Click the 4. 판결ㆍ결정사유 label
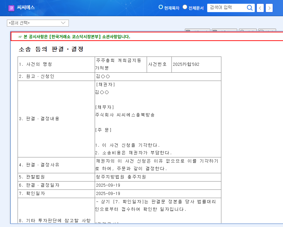Image resolution: width=283 pixels, height=227 pixels. coord(39,165)
